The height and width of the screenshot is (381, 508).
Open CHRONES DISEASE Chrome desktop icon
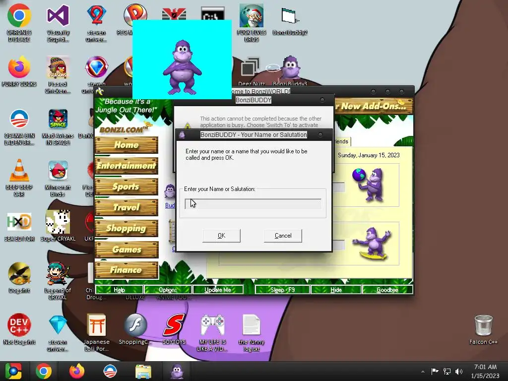tap(19, 23)
